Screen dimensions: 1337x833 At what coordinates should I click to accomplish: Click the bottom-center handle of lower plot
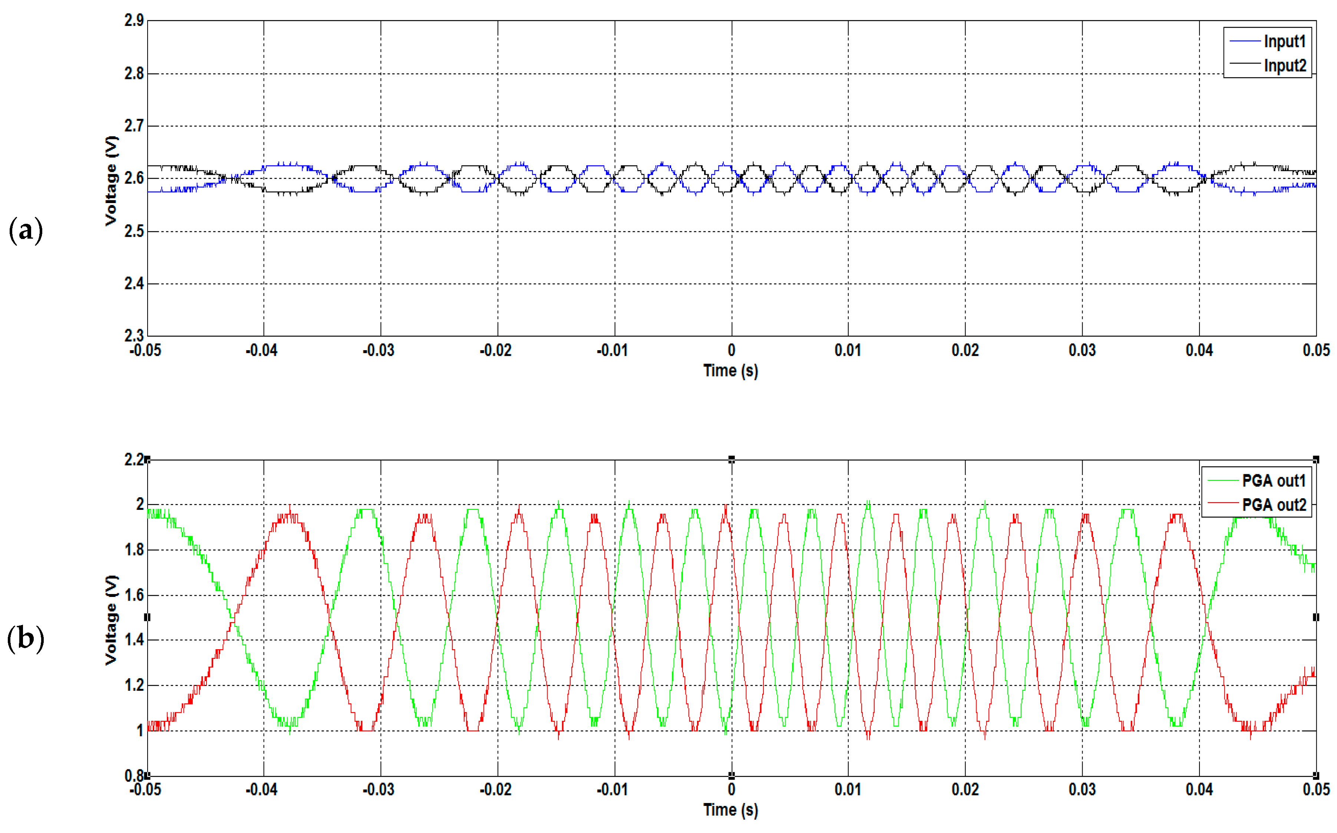(731, 776)
